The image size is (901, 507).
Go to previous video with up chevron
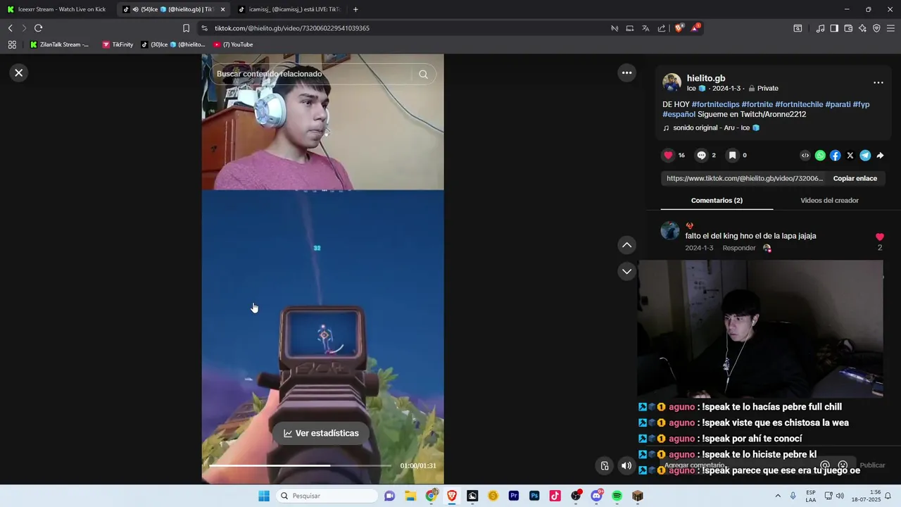tap(626, 245)
